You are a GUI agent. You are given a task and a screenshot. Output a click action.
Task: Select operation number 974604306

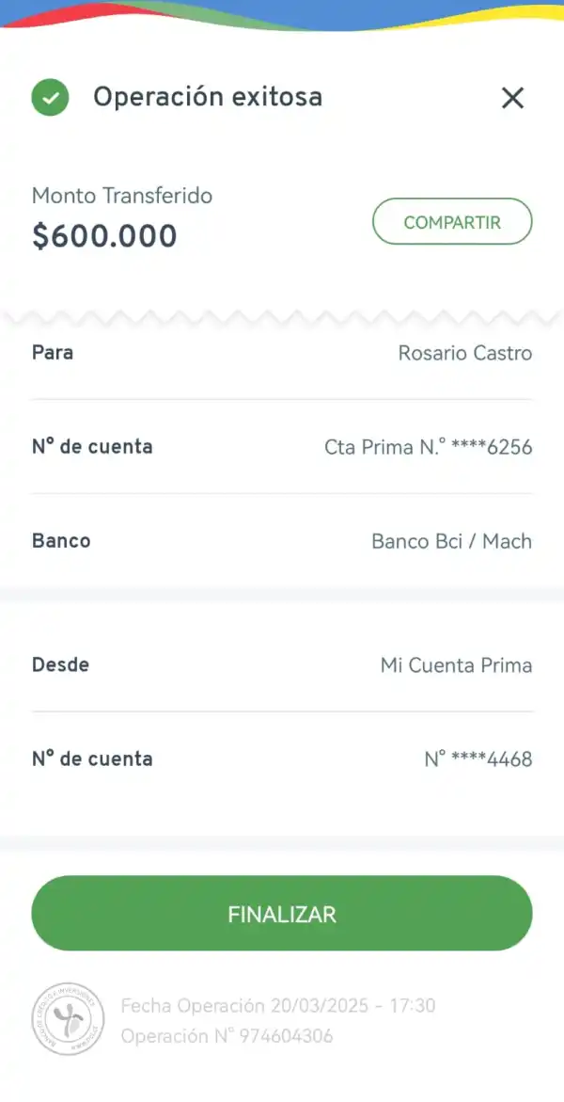[227, 1036]
